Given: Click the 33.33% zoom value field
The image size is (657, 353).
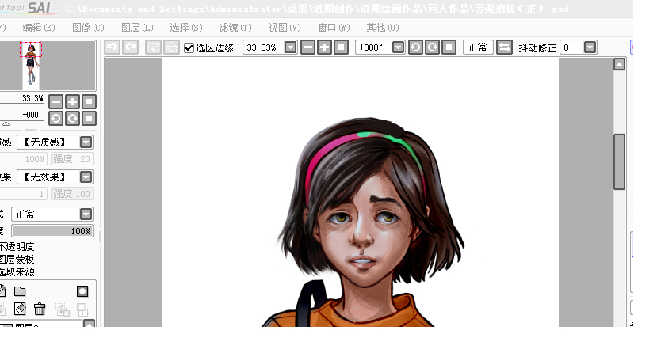Looking at the screenshot, I should pos(263,47).
